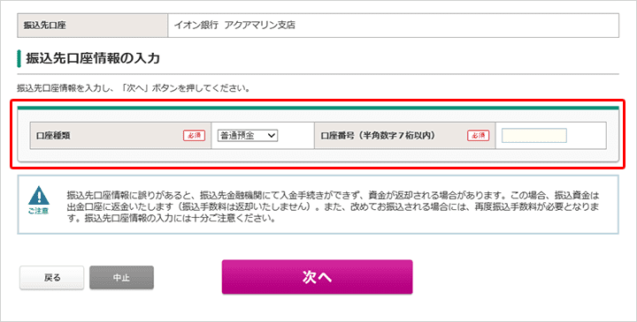
Task: Click the 振込先口座情報の入力 section heading
Action: 93,58
